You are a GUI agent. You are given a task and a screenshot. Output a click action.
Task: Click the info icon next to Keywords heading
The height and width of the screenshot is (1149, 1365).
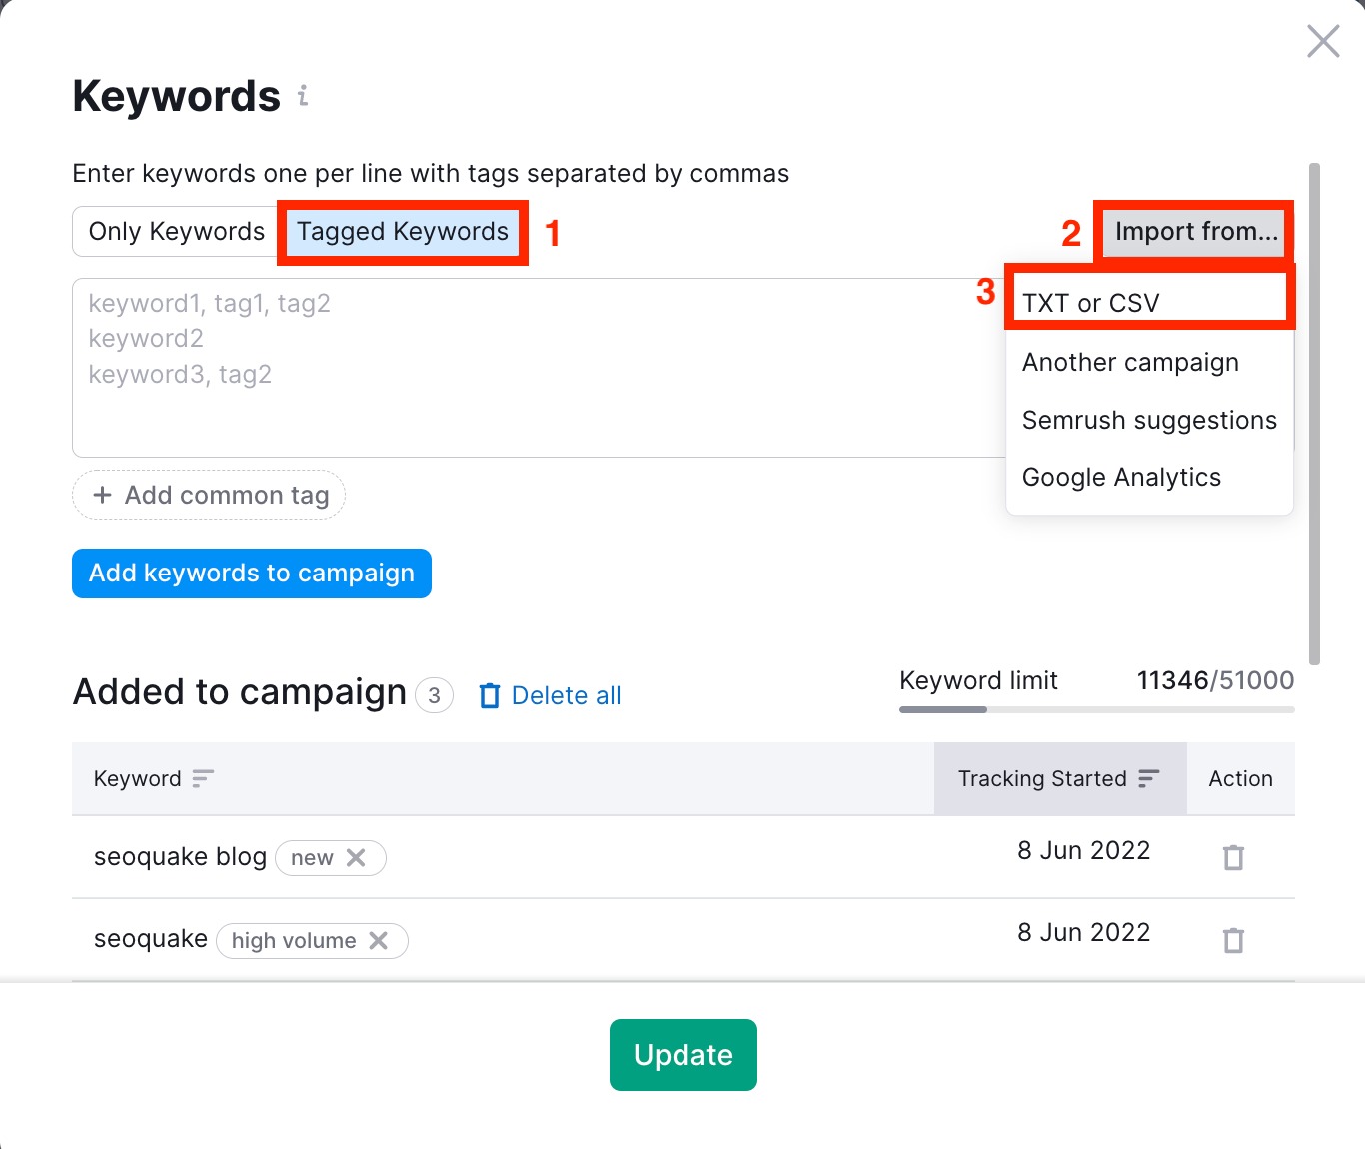(303, 97)
